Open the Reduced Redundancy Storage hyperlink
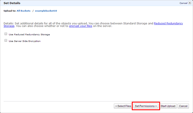The width and height of the screenshot is (193, 113). click(168, 23)
